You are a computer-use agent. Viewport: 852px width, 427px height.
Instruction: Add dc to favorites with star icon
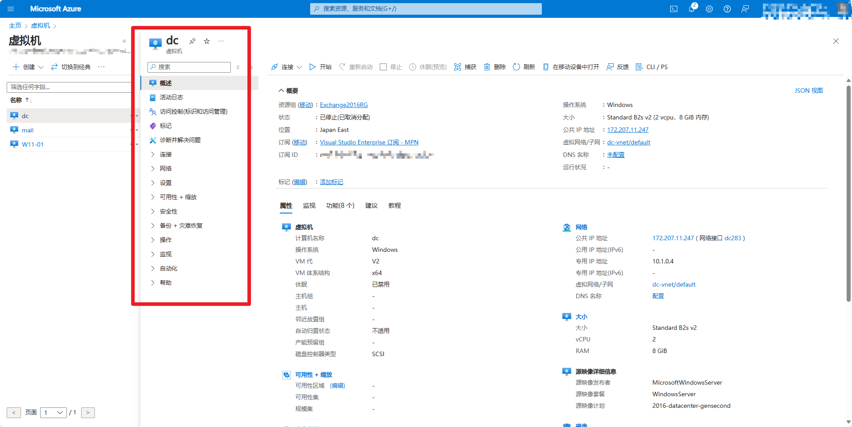click(207, 41)
